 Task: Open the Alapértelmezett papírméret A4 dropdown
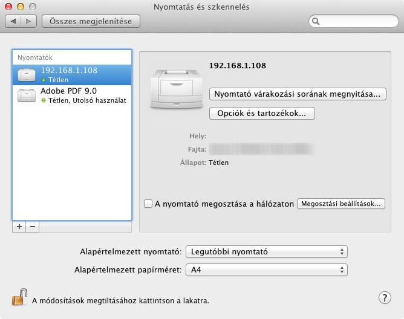pyautogui.click(x=267, y=270)
